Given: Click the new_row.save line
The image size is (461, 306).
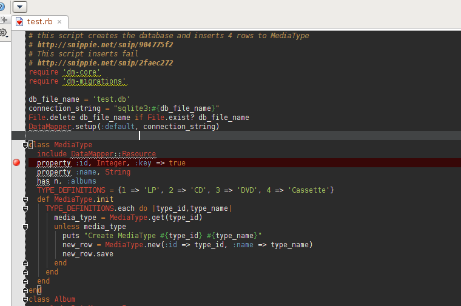Looking at the screenshot, I should (x=87, y=254).
